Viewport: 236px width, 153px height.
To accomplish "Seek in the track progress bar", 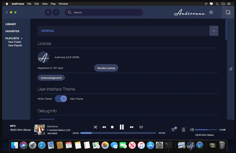I will pyautogui.click(x=118, y=133).
